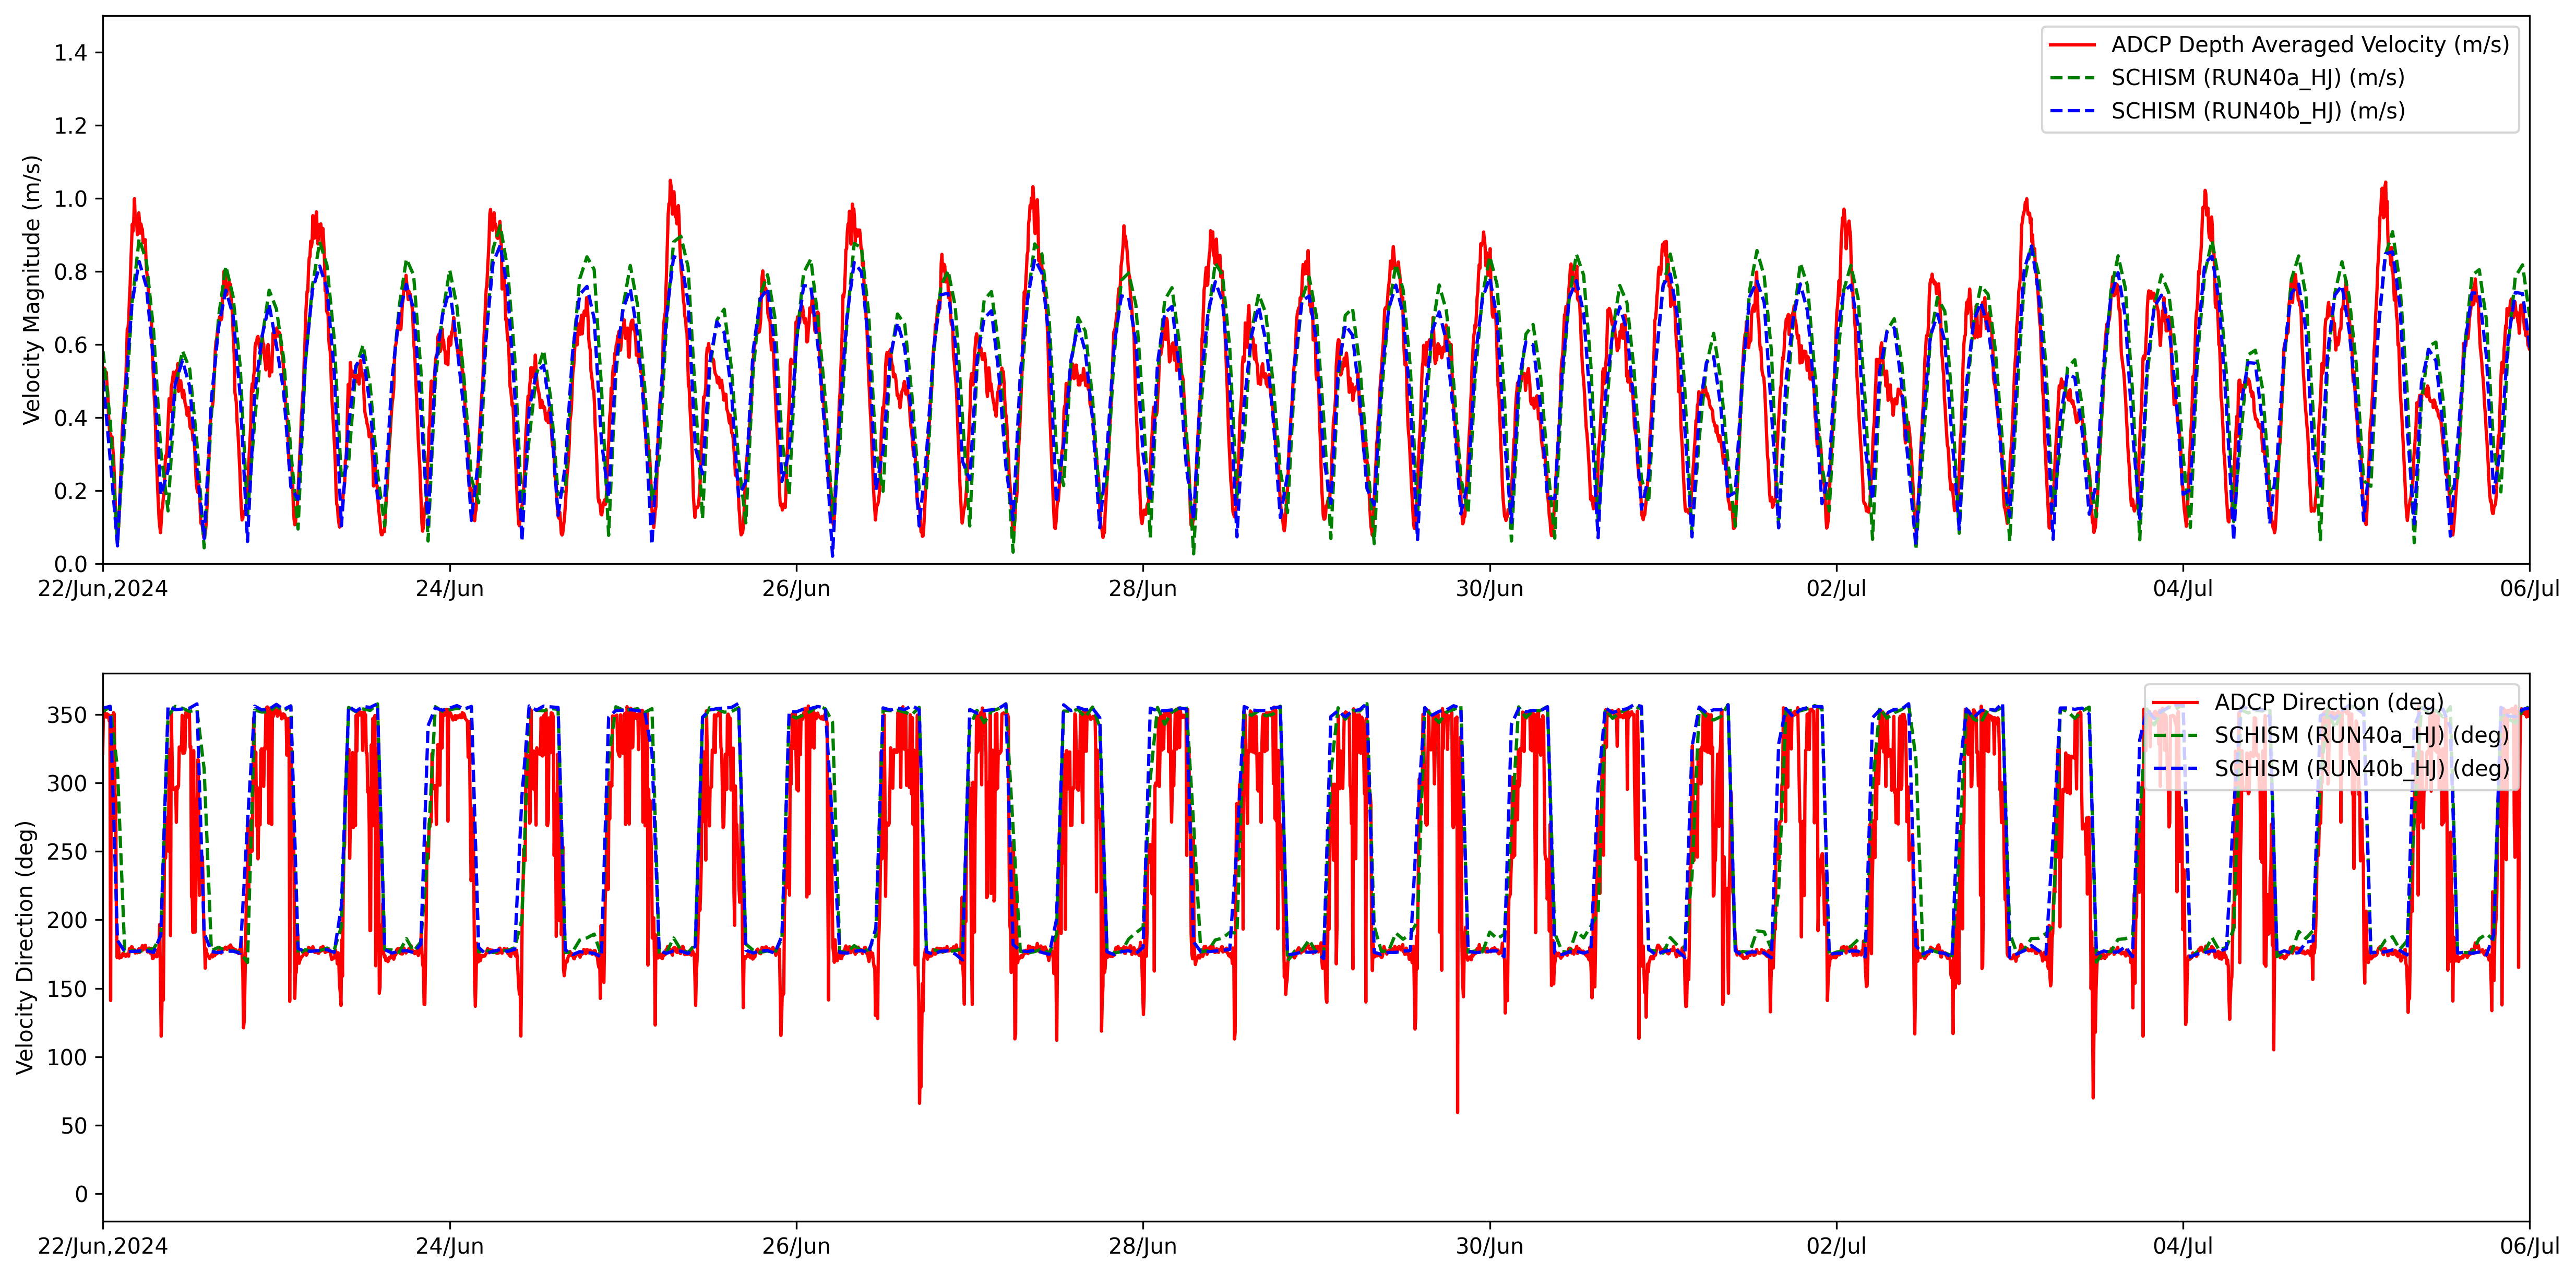Click SCHISM (RUN40b_HJ) (deg) legend entry
2576x1274 pixels.
(2361, 768)
